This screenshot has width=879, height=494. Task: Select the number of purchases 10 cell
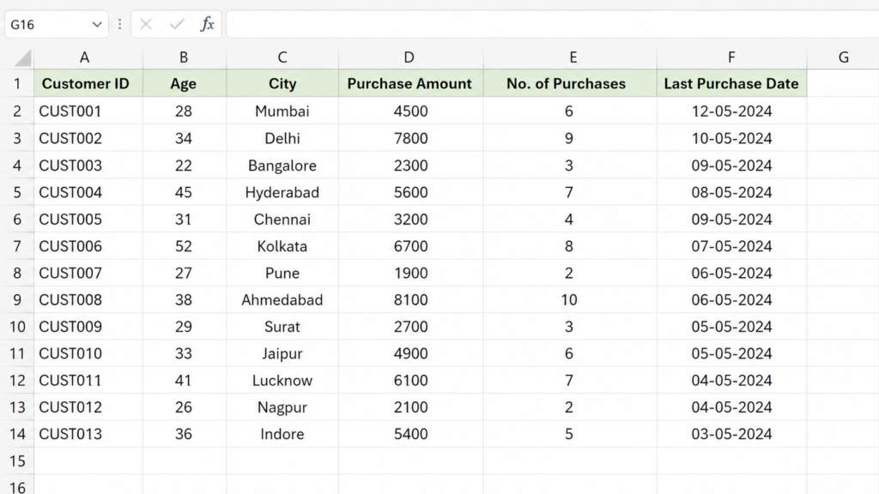point(570,299)
